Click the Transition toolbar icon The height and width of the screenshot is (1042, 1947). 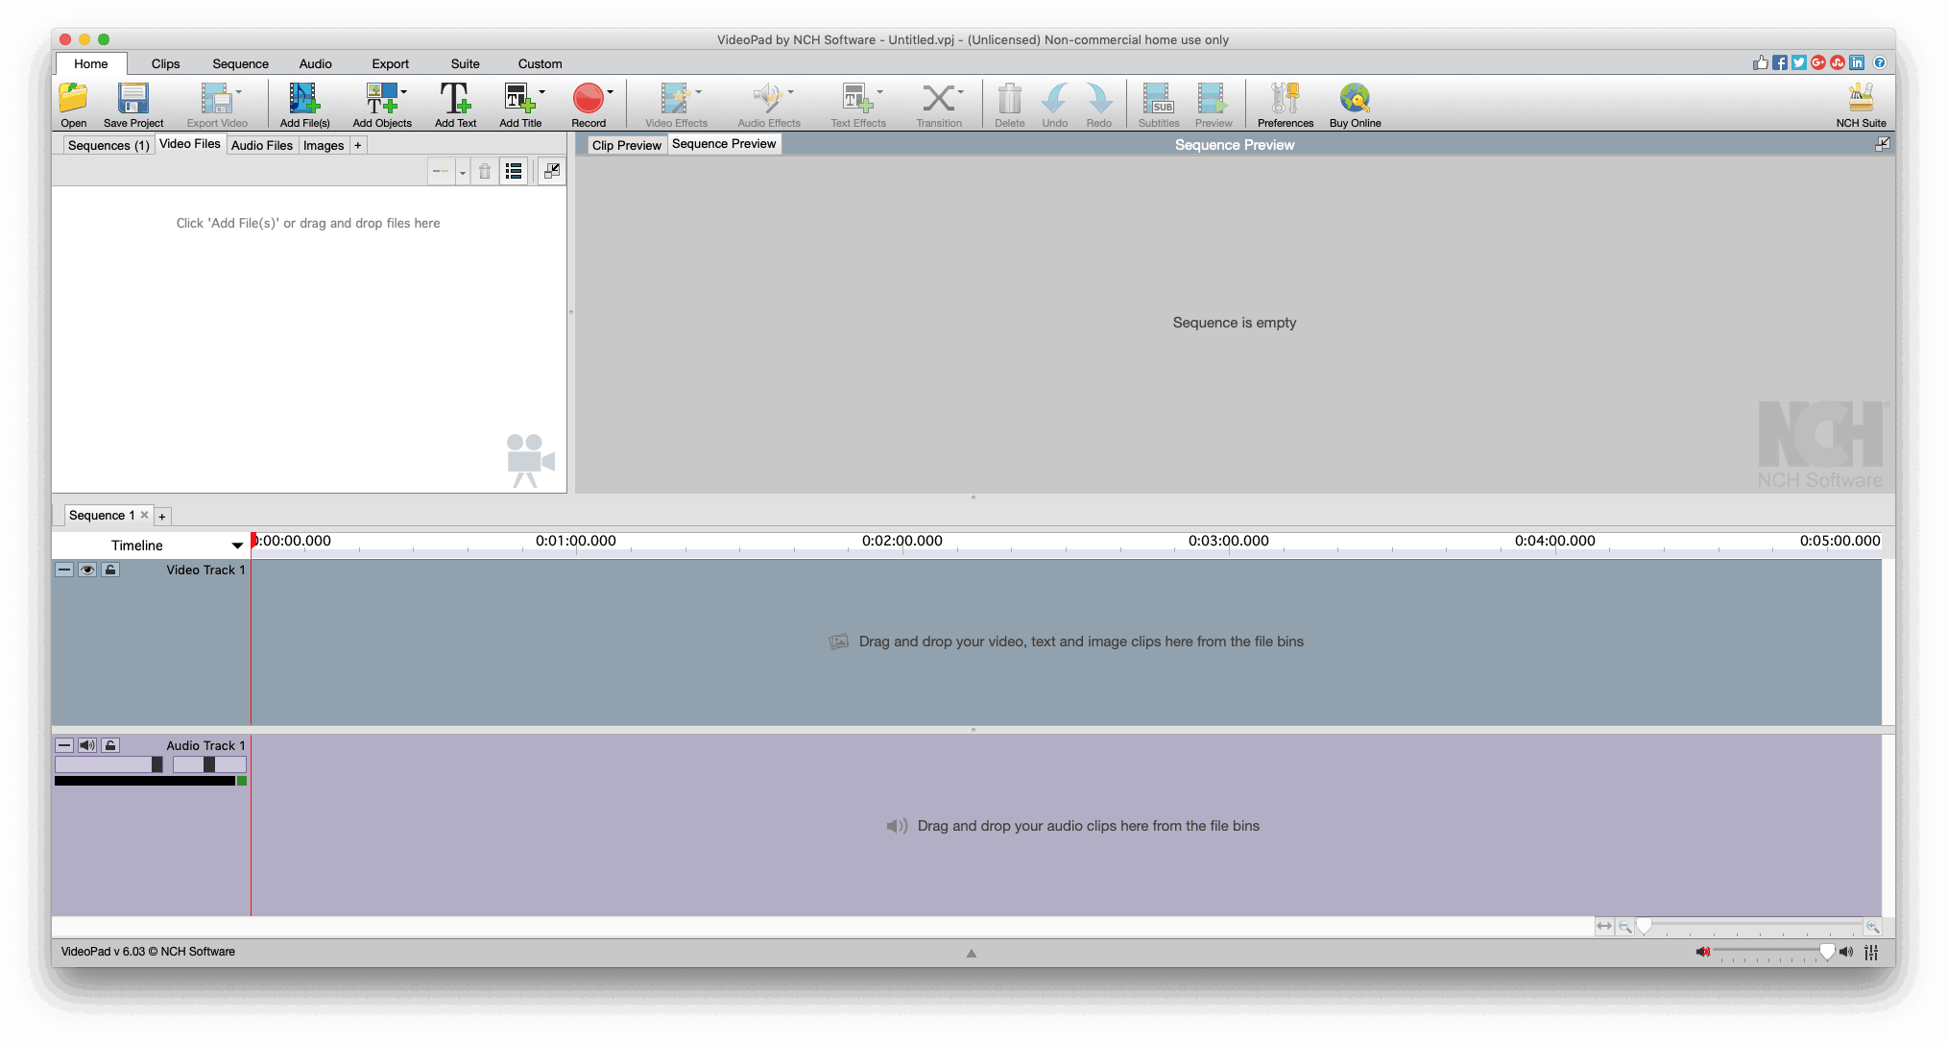point(938,104)
